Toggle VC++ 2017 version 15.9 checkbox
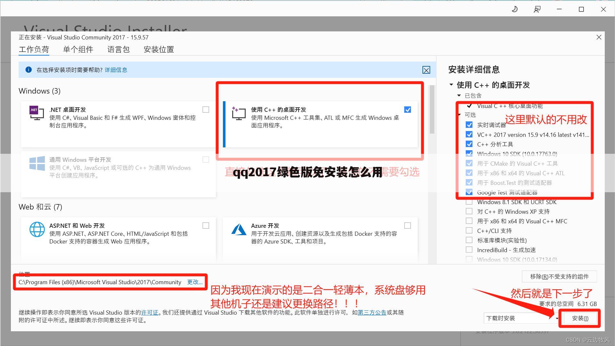The image size is (615, 346). coord(469,134)
